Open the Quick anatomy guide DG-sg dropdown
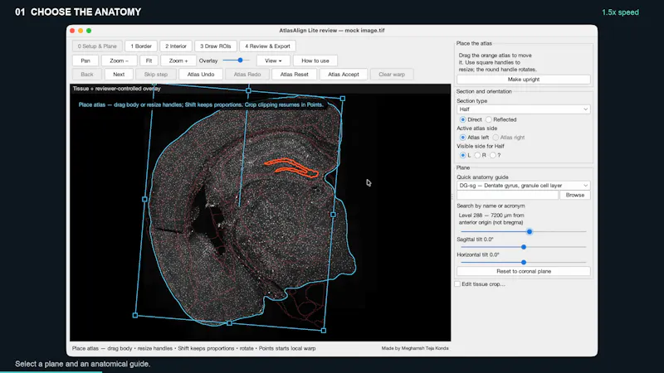The width and height of the screenshot is (664, 373). (524, 185)
